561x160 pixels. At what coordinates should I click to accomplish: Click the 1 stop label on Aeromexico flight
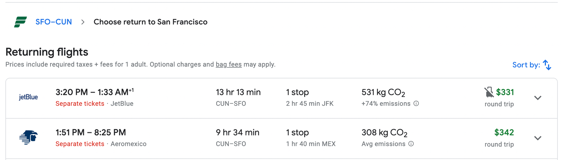(297, 132)
